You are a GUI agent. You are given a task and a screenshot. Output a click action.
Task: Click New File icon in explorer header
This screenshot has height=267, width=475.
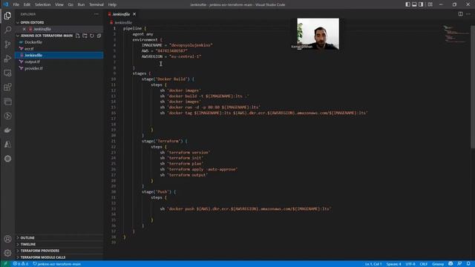coord(78,36)
